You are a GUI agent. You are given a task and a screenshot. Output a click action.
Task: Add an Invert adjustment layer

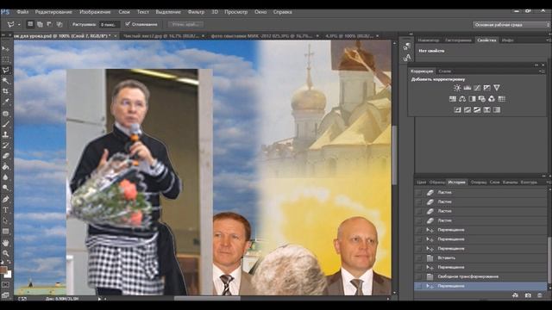(457, 110)
